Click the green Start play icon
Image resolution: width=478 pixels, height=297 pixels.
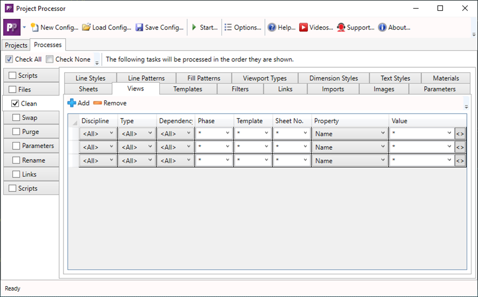pos(194,27)
